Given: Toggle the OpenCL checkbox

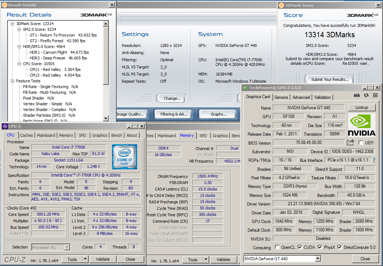Looking at the screenshot, I should [277, 247].
